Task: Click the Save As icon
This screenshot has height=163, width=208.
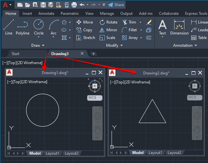Action: [51, 5]
